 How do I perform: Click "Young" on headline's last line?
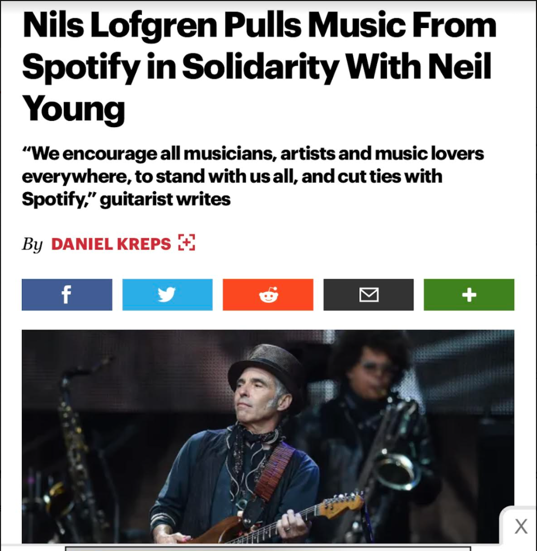click(x=74, y=108)
